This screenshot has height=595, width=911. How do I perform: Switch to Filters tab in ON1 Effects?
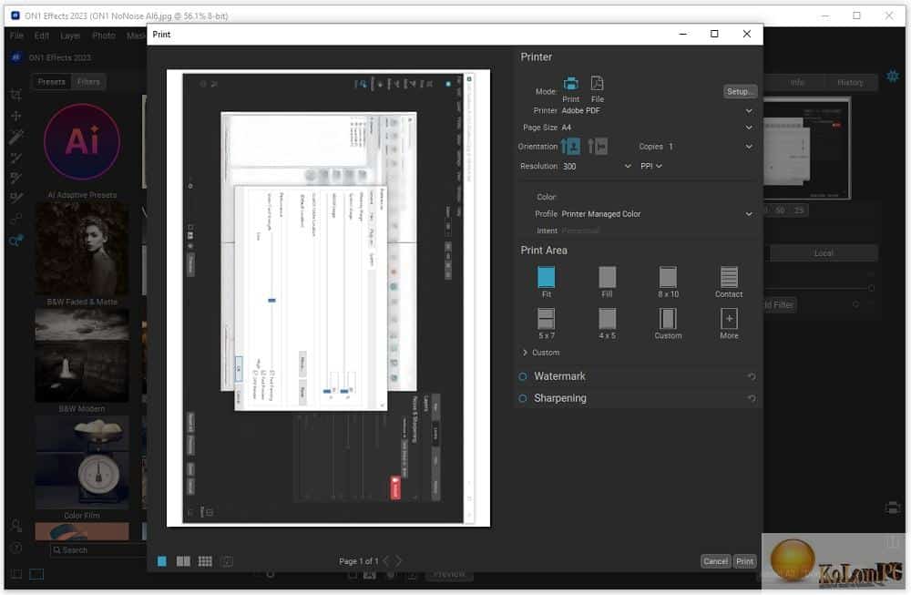point(88,82)
